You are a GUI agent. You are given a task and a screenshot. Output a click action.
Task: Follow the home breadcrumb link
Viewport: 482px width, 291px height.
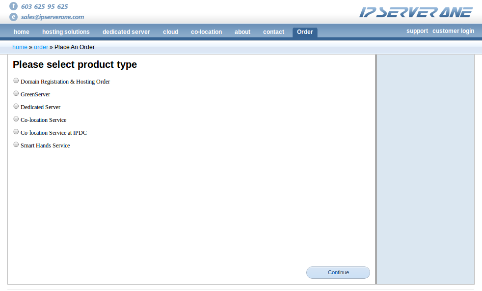20,47
